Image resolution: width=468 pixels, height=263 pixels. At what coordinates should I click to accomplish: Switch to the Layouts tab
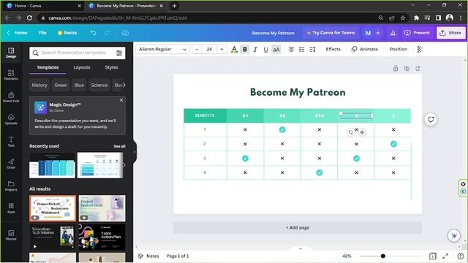(82, 67)
